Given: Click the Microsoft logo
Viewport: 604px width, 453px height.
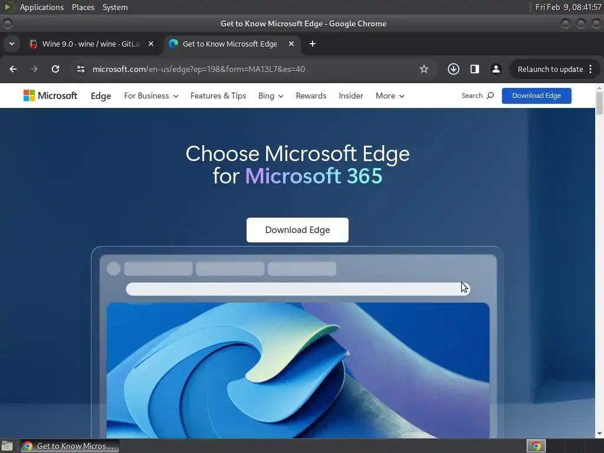Looking at the screenshot, I should [x=50, y=96].
